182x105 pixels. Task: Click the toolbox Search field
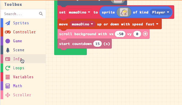(23, 14)
